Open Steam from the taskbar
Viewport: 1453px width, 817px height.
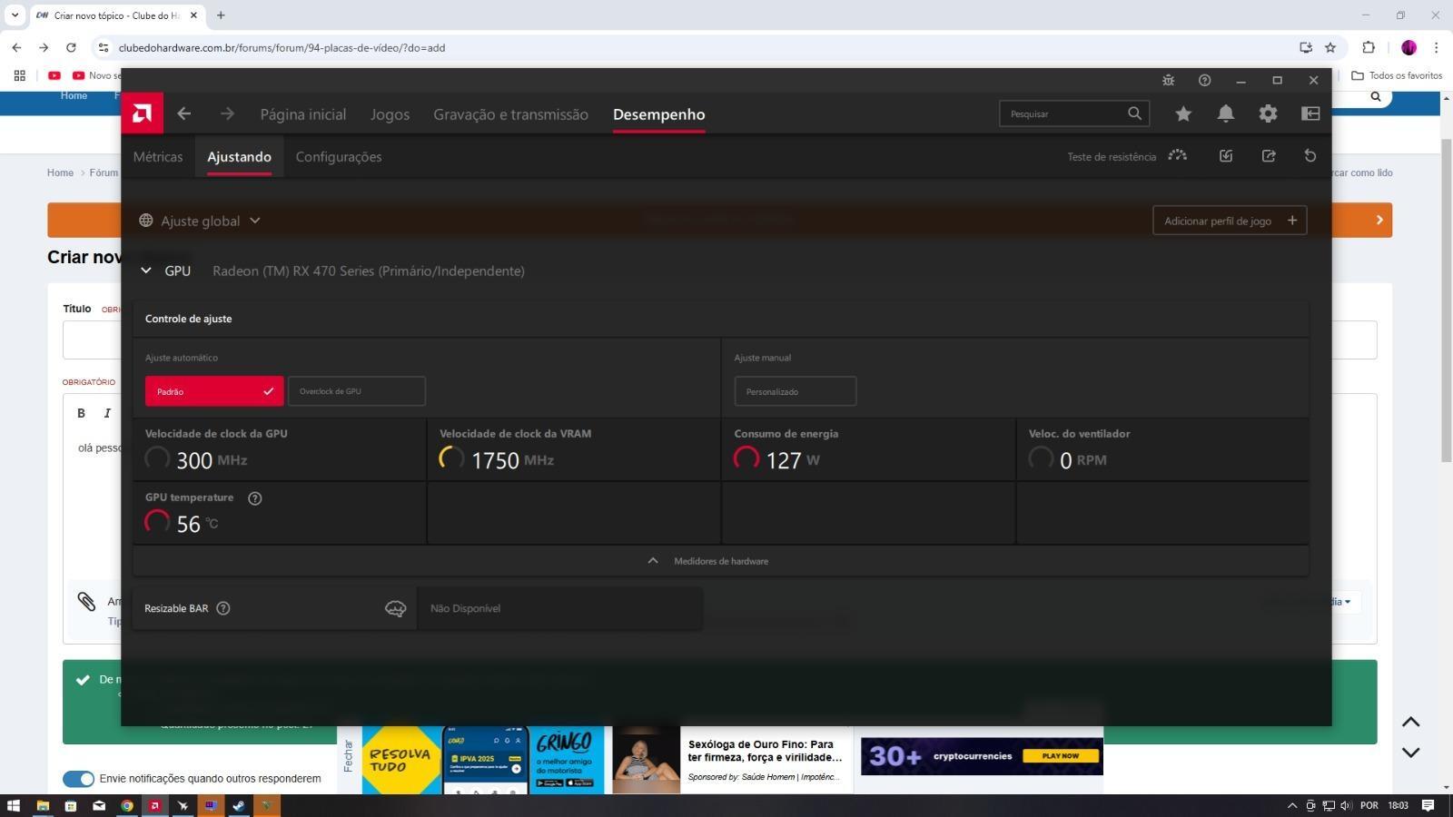pos(239,805)
